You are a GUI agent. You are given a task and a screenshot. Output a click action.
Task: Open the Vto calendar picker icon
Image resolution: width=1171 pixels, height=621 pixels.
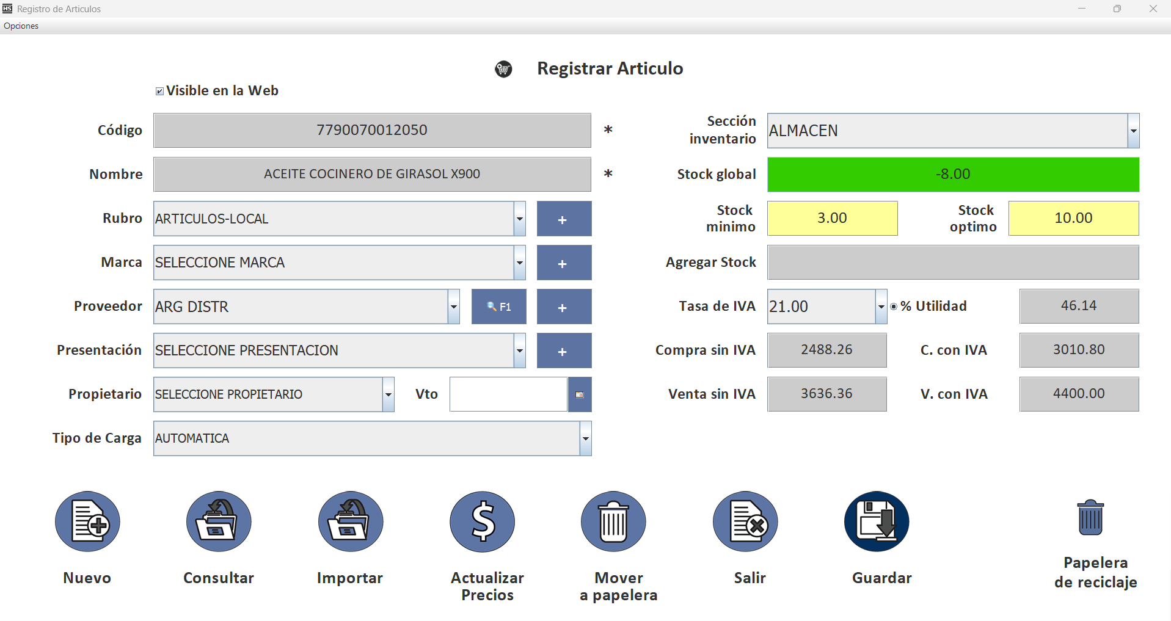click(580, 394)
